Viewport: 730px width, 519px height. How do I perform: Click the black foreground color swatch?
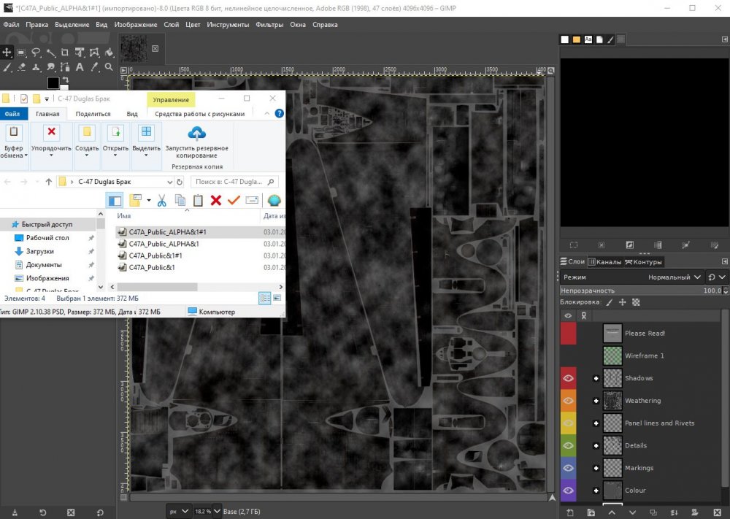click(53, 82)
